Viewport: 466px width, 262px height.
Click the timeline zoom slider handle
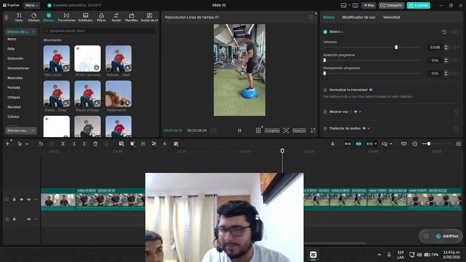pos(429,144)
